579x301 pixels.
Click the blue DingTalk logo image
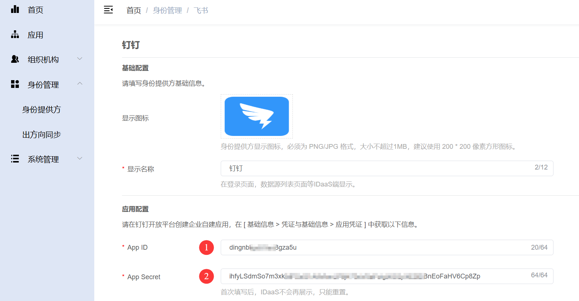pyautogui.click(x=257, y=116)
